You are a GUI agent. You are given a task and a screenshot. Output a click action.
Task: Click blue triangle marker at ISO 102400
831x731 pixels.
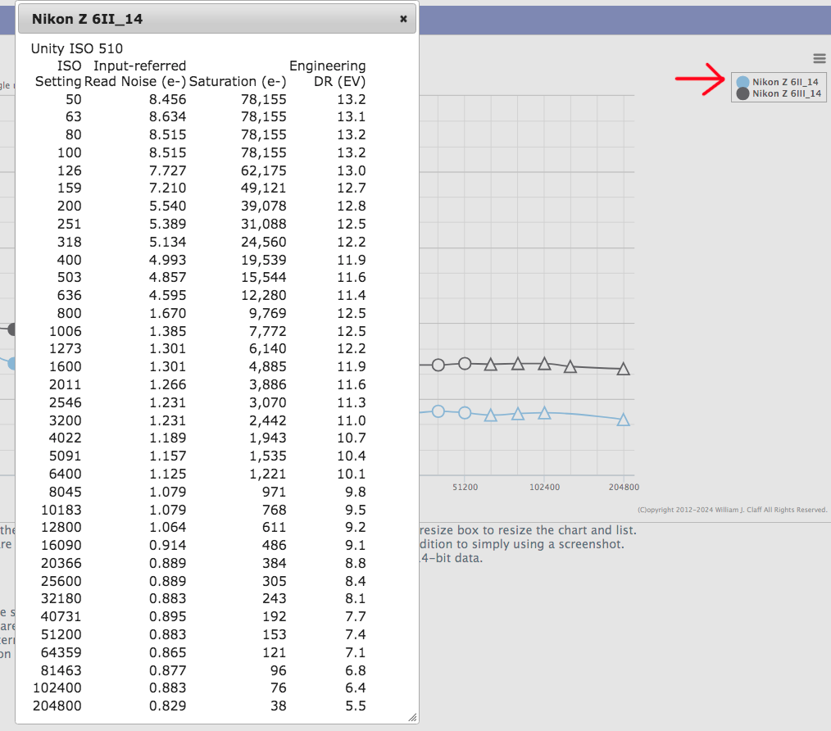click(x=544, y=413)
